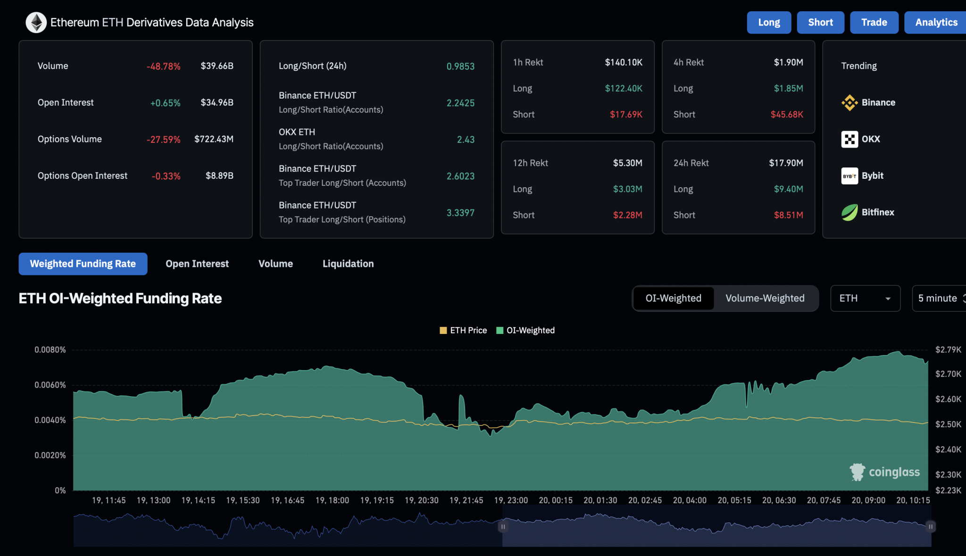The image size is (966, 556).
Task: Click the Trending panel heading
Action: coord(859,66)
